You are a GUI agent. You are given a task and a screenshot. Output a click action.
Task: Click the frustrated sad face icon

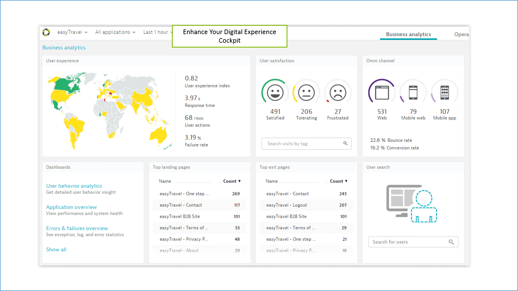point(338,93)
